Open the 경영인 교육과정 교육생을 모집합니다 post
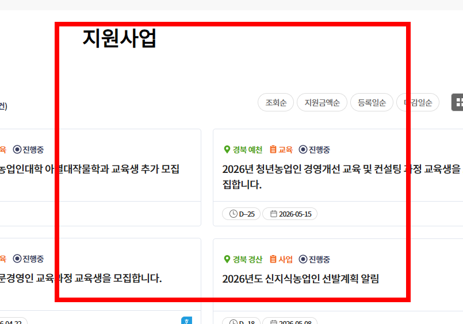463x324 pixels. tap(81, 278)
